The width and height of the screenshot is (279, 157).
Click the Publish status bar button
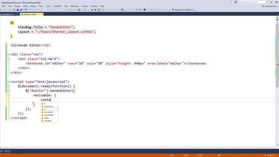click(x=270, y=155)
